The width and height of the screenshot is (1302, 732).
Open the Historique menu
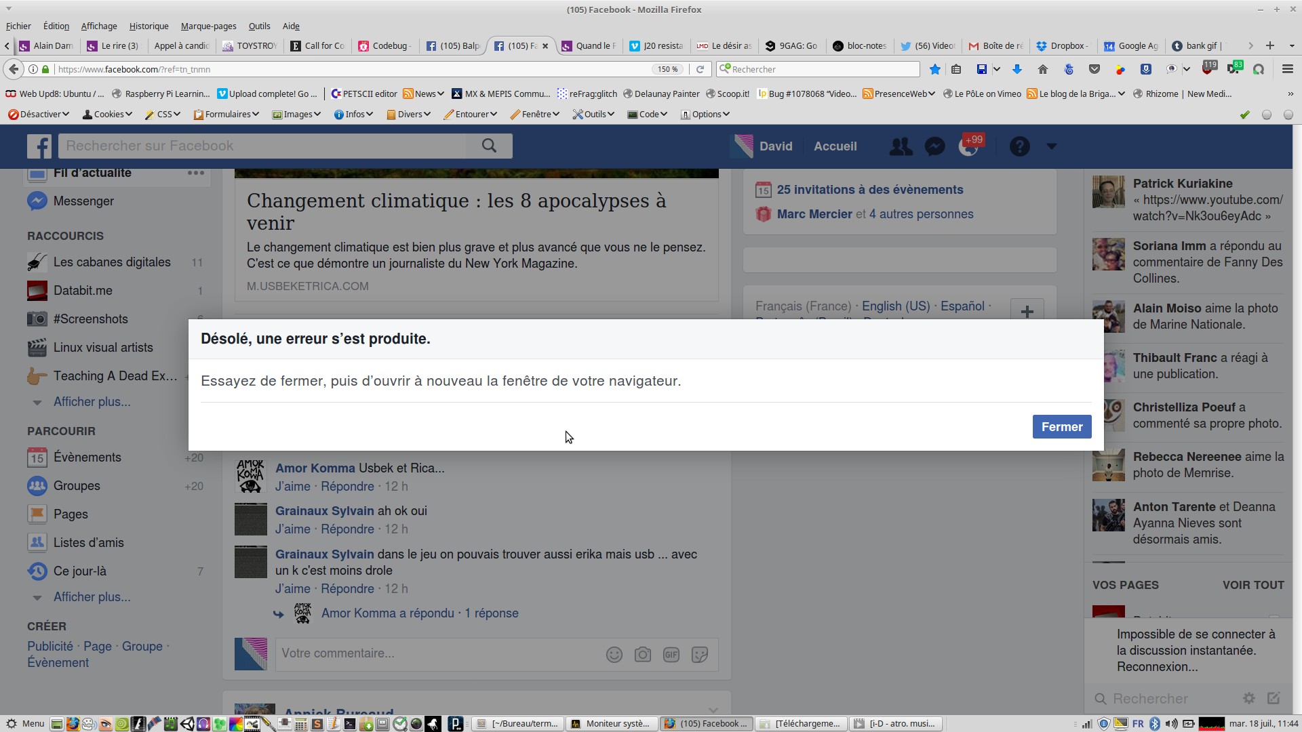[x=149, y=26]
